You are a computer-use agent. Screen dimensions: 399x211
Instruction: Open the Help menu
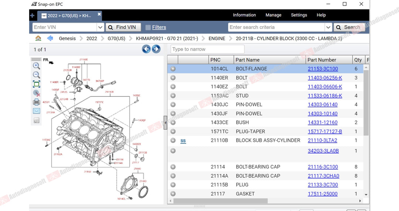point(321,15)
